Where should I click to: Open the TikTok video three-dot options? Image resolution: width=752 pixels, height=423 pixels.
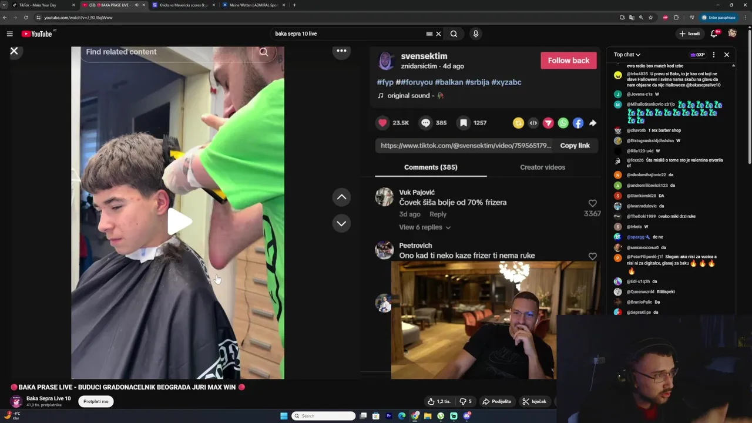(341, 51)
